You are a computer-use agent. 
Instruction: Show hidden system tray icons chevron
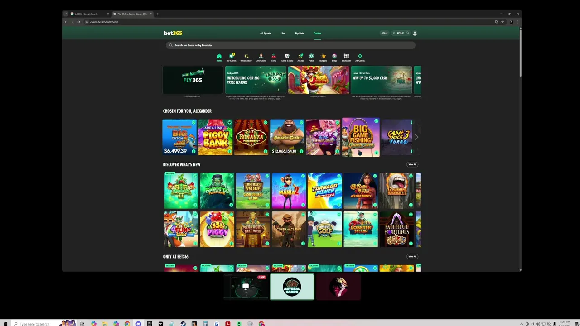pyautogui.click(x=522, y=324)
